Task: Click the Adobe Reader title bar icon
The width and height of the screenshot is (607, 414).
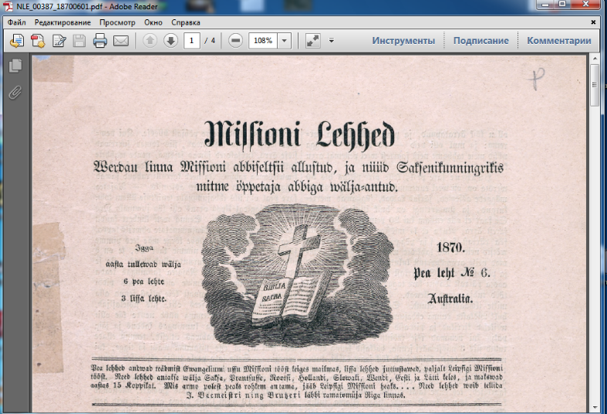Action: pyautogui.click(x=8, y=6)
